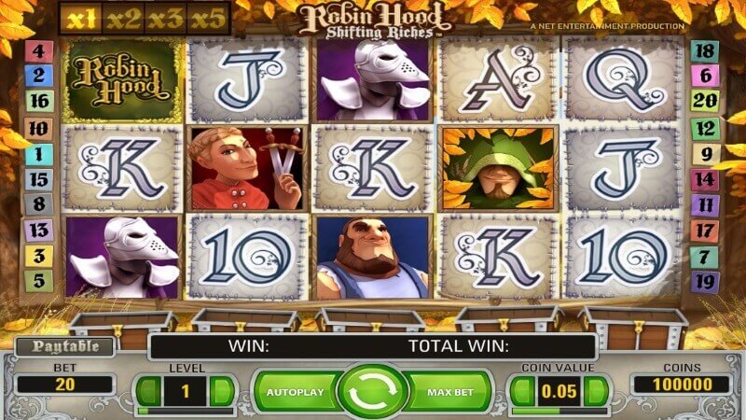Select the x1 multiplier indicator

(x=81, y=19)
